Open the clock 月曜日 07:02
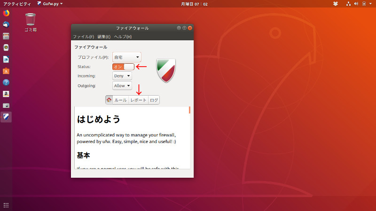The image size is (376, 211). click(194, 4)
